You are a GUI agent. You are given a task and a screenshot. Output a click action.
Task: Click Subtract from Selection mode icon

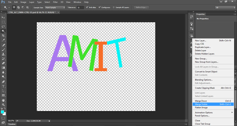(23, 7)
